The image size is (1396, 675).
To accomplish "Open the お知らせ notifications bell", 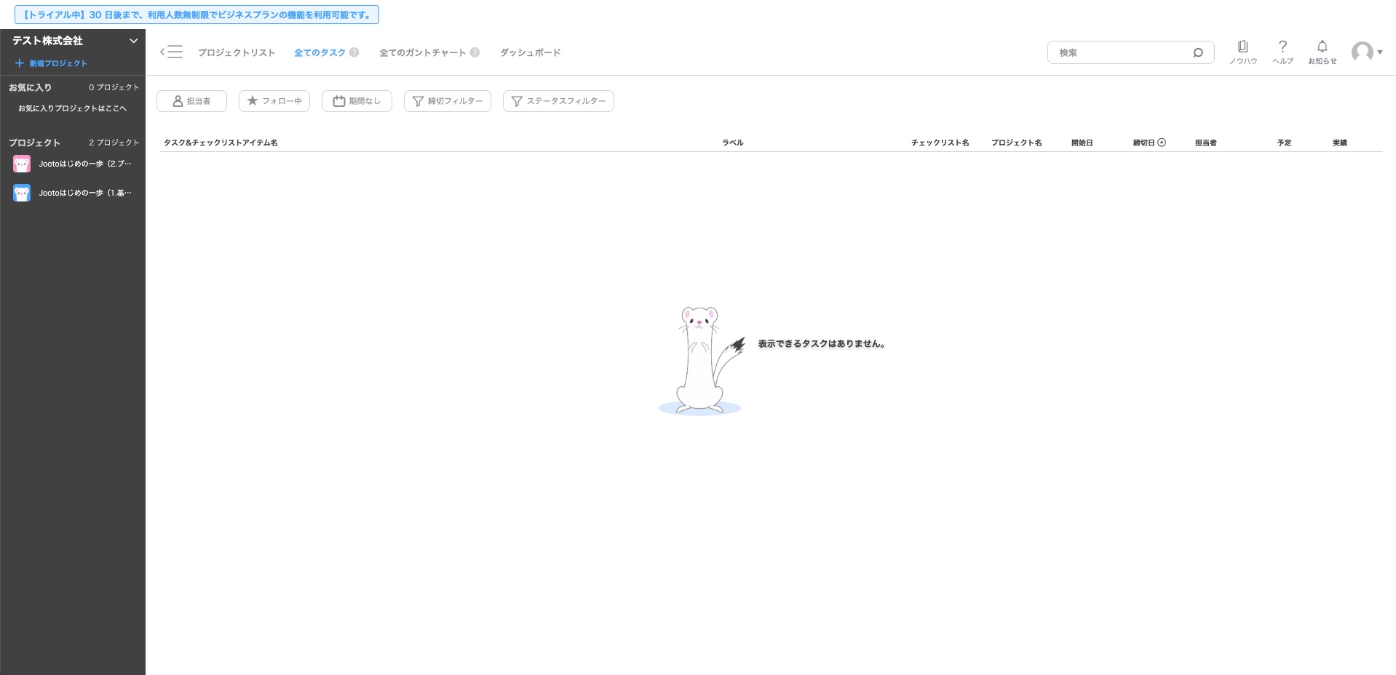I will click(1322, 47).
